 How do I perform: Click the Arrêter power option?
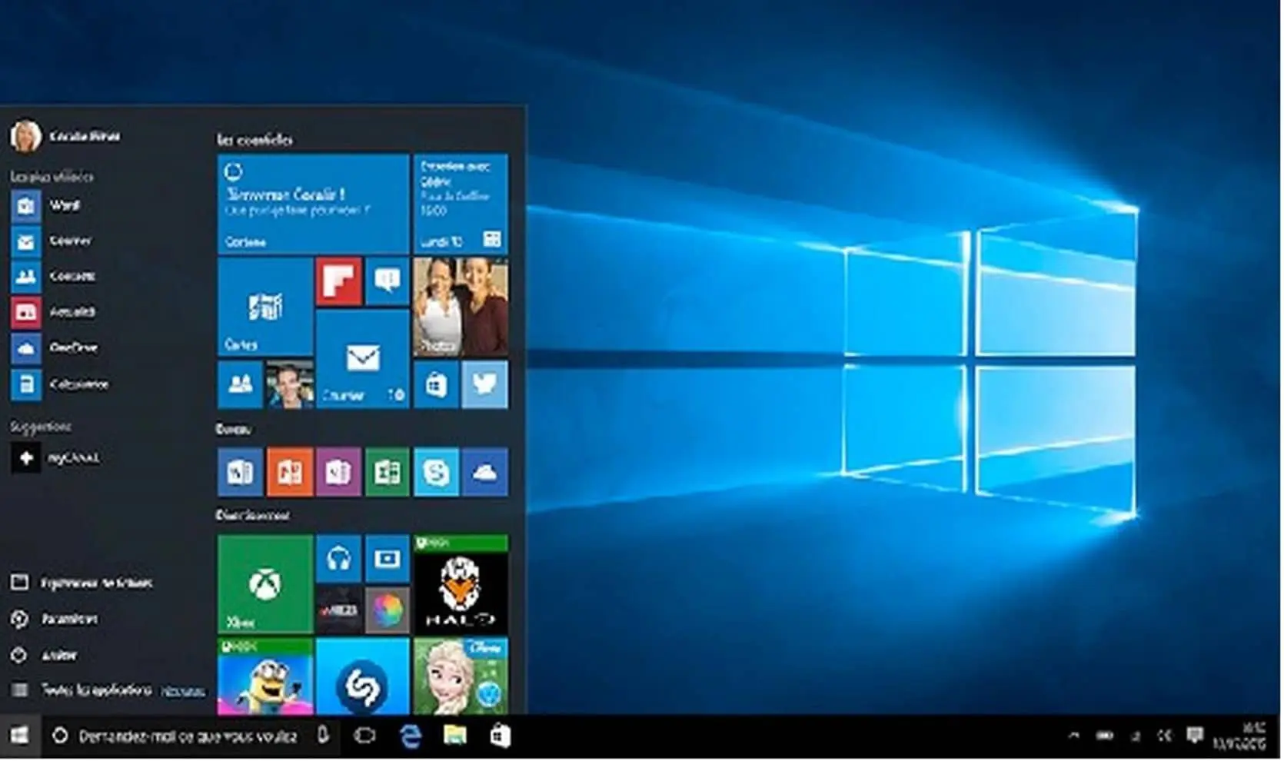(44, 656)
